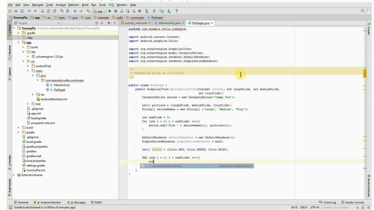Collapse the libs folder arrow
374x210 pixels.
(23, 52)
